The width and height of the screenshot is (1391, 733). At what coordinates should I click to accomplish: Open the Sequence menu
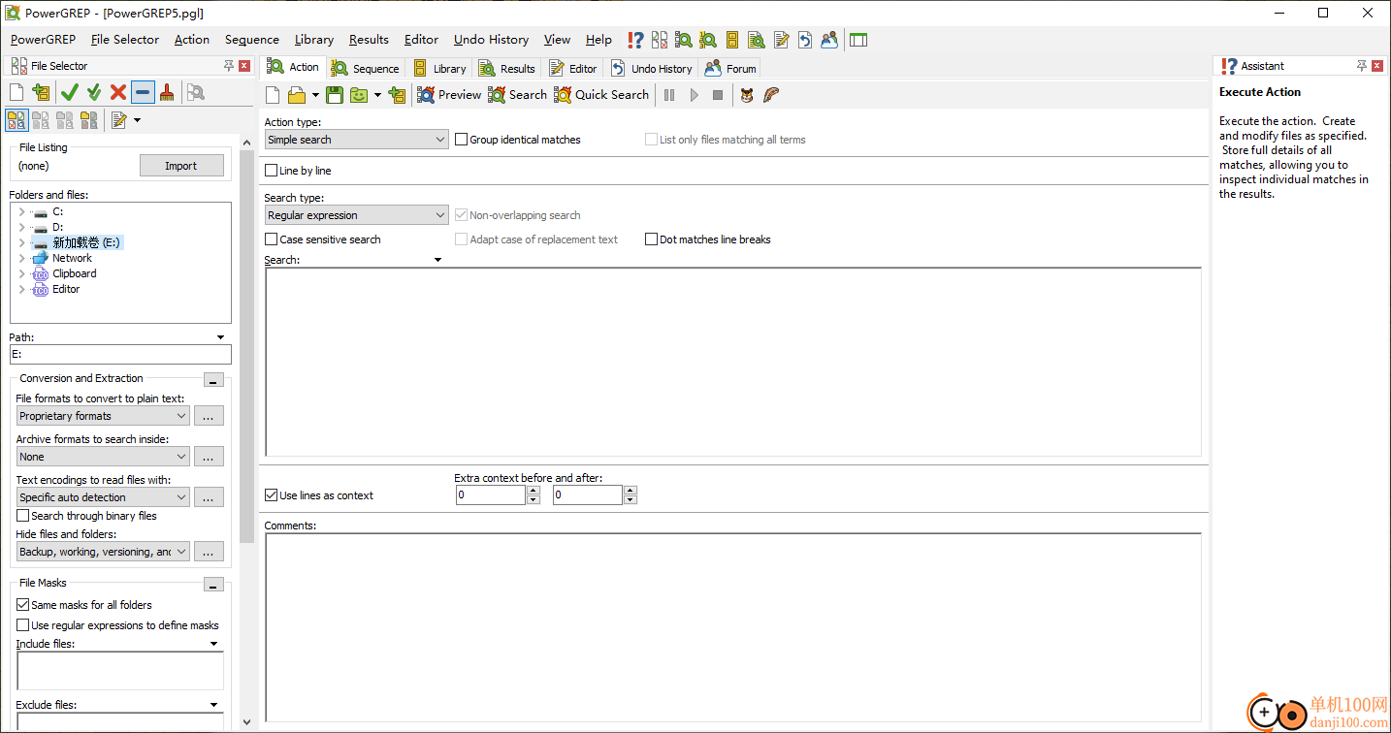coord(252,40)
